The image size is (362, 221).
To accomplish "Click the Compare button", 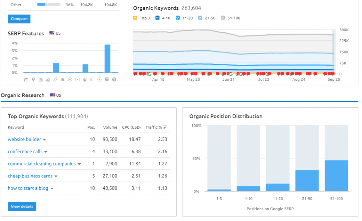I will pyautogui.click(x=19, y=19).
